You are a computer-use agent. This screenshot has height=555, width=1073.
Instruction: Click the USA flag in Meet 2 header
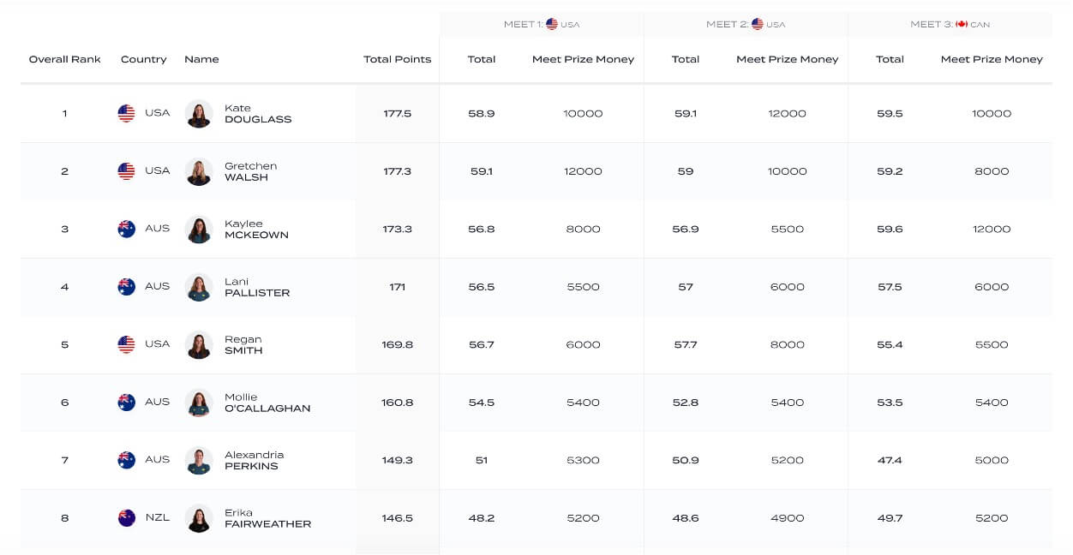pos(757,24)
